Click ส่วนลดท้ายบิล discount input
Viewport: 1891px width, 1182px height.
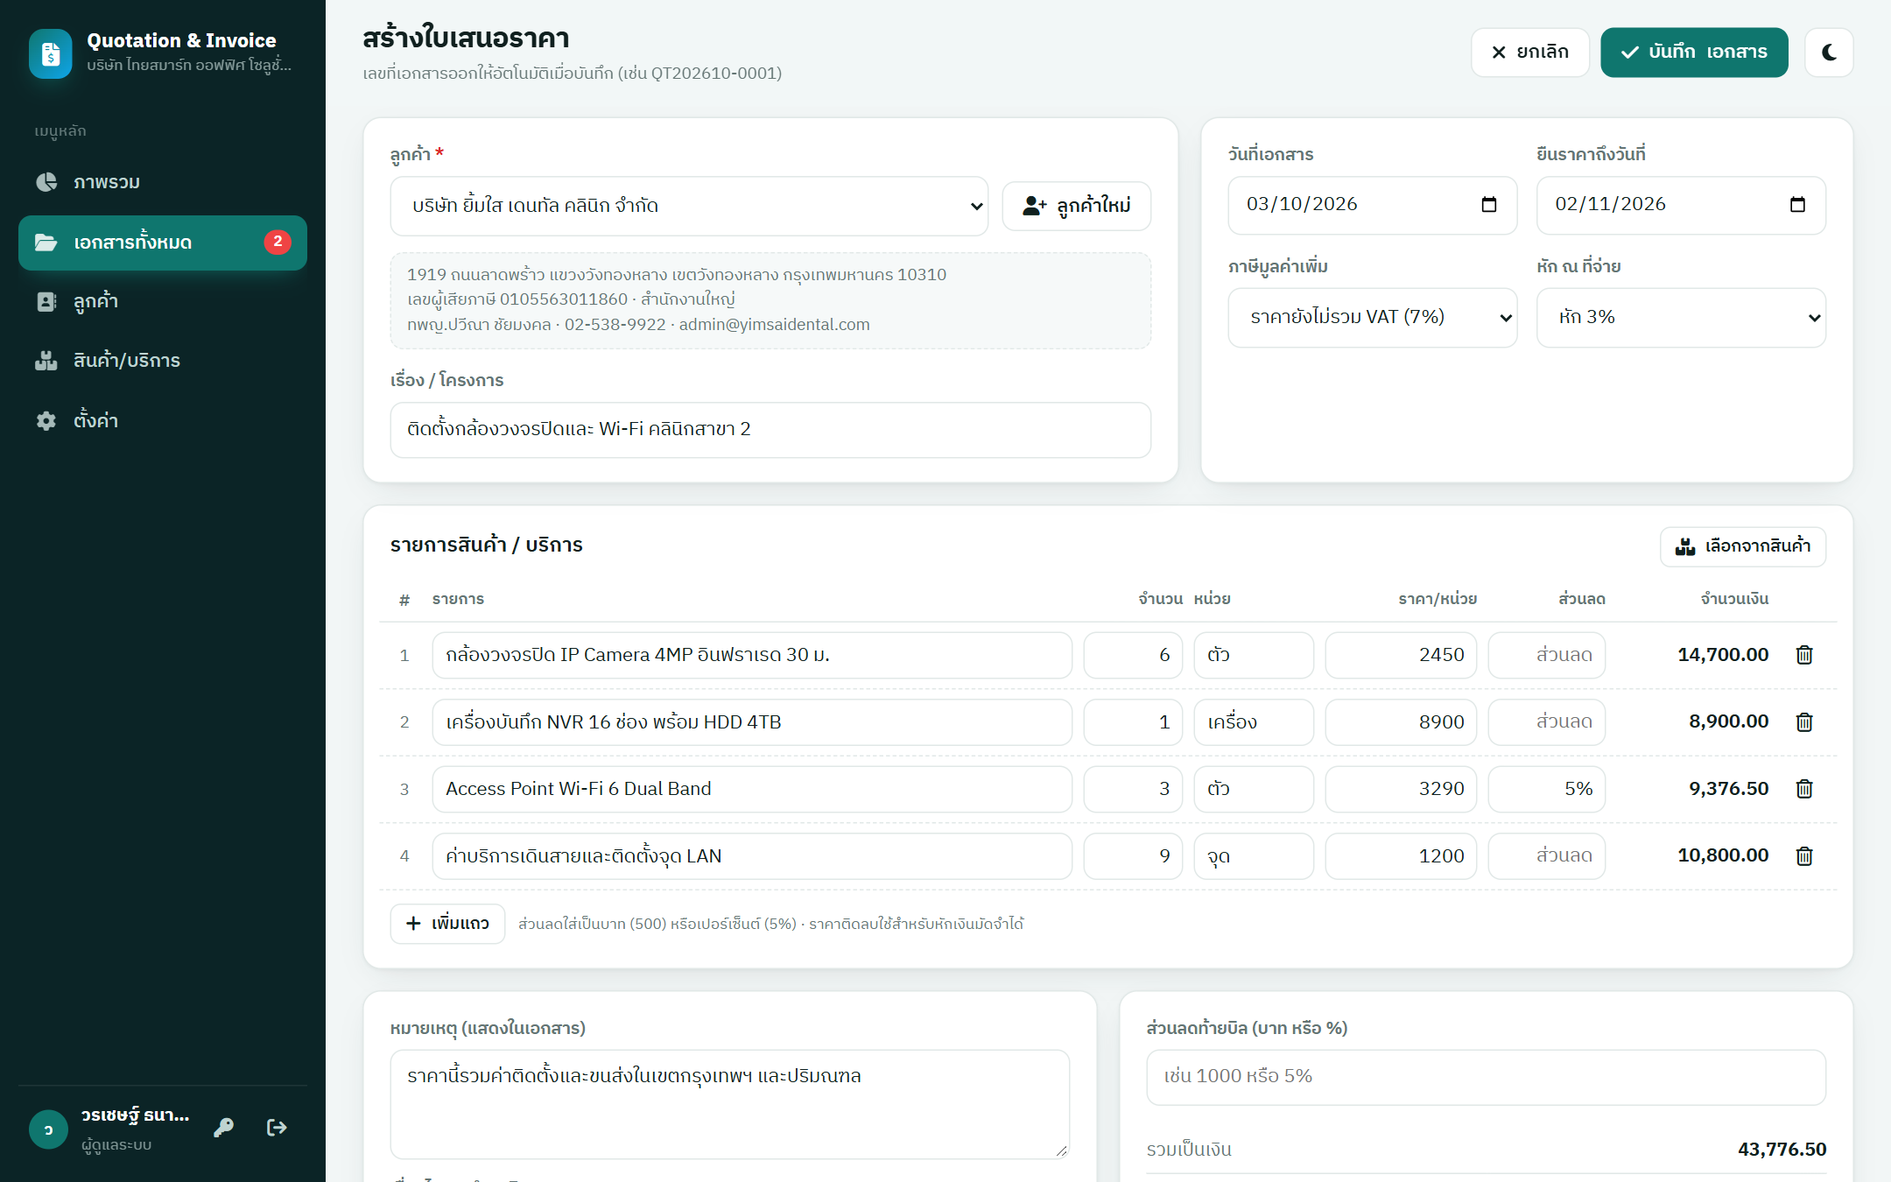coord(1487,1077)
